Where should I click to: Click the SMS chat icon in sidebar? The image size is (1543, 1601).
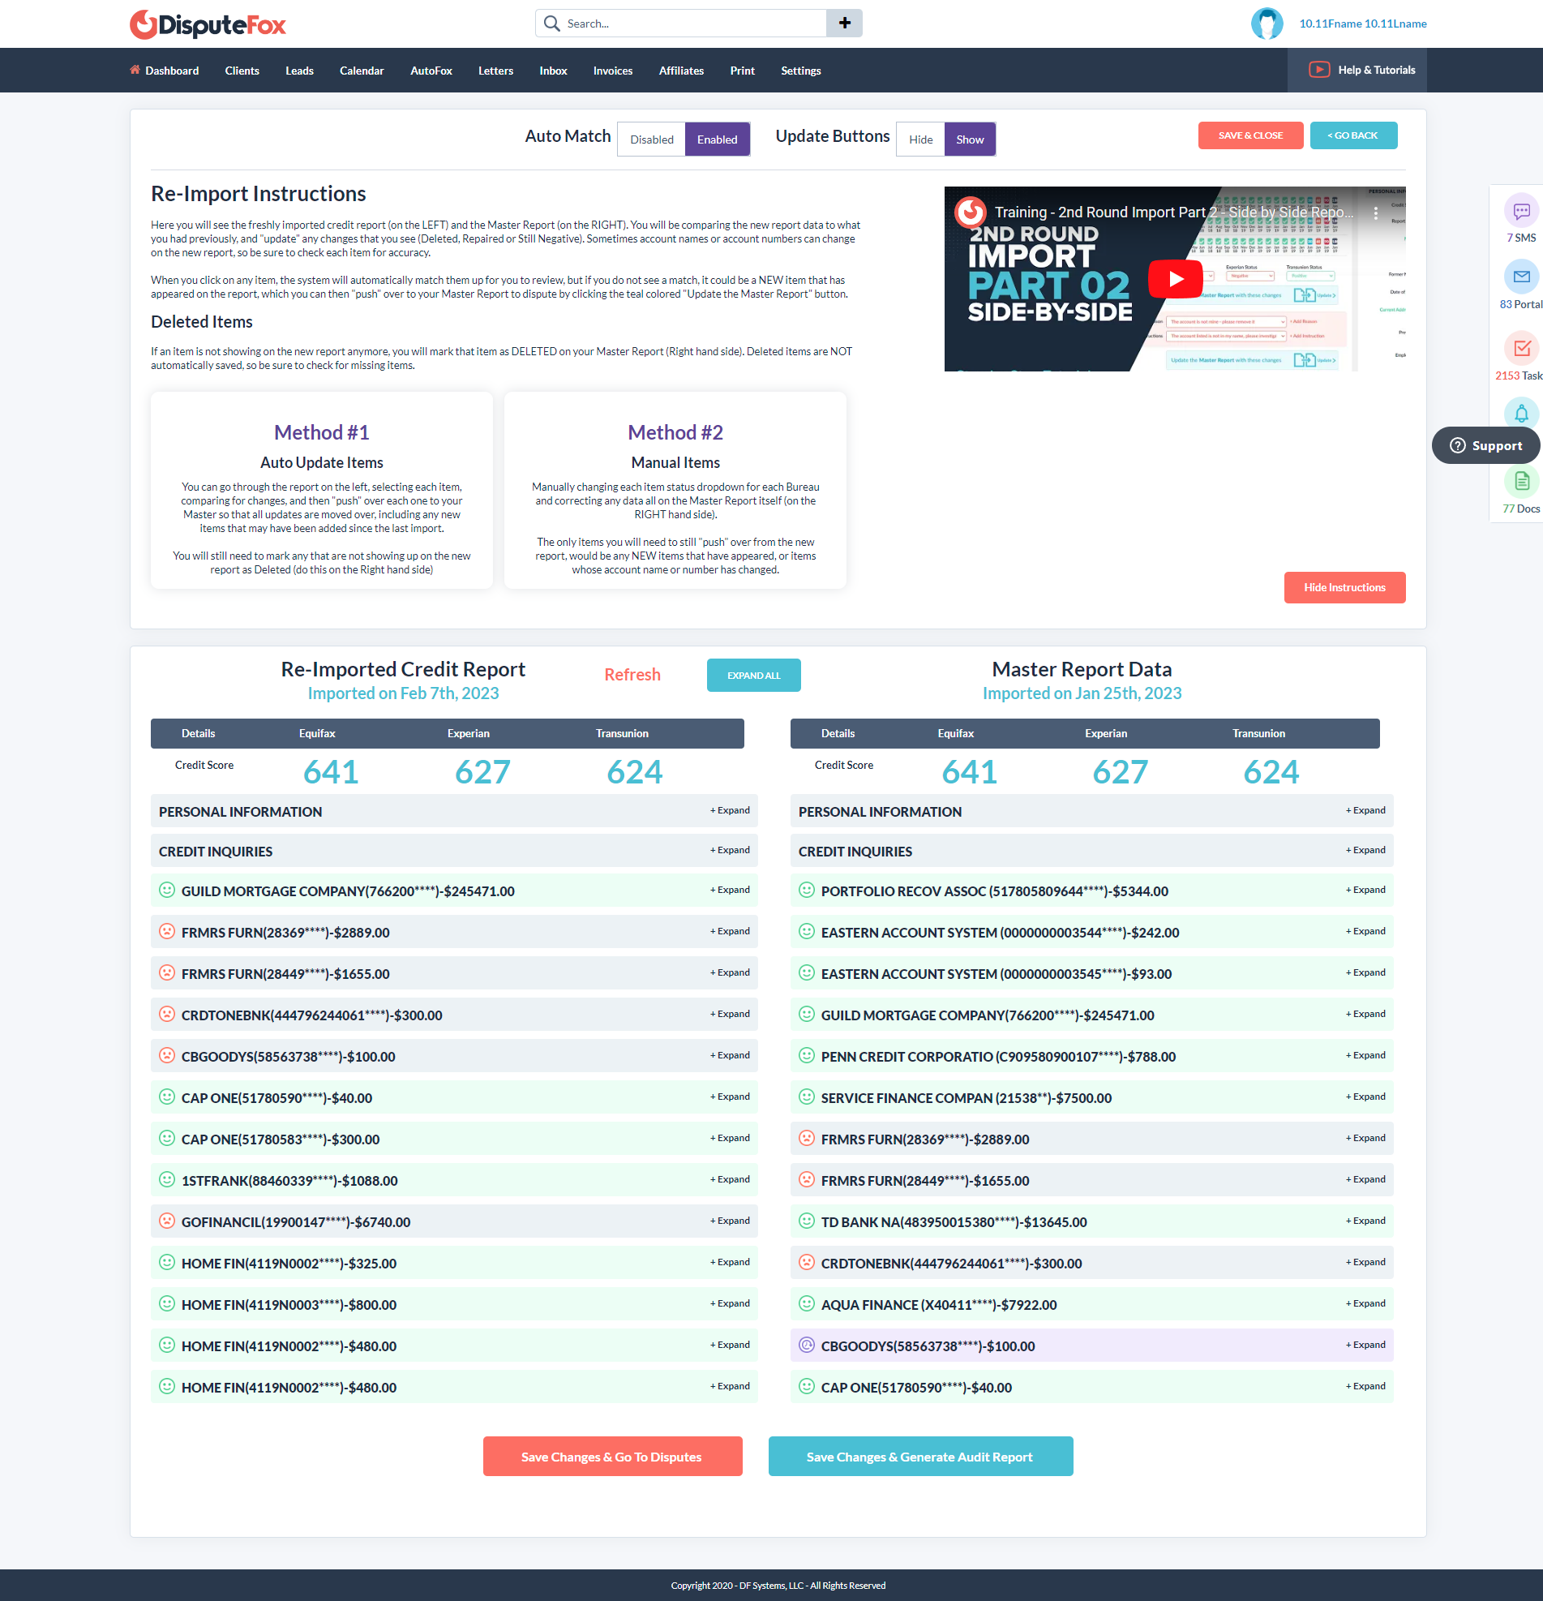click(1521, 212)
